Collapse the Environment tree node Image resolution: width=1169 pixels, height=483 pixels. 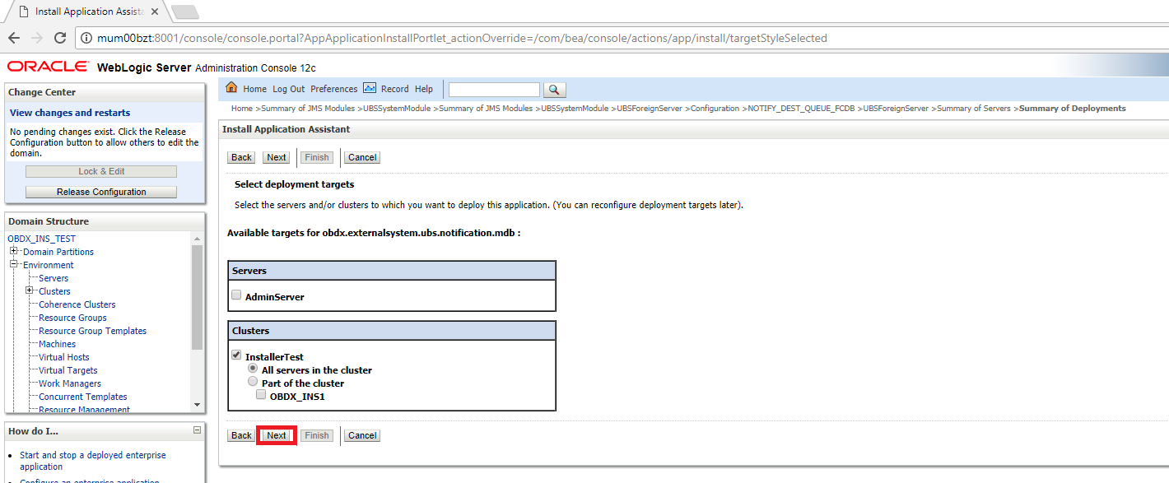(x=14, y=264)
